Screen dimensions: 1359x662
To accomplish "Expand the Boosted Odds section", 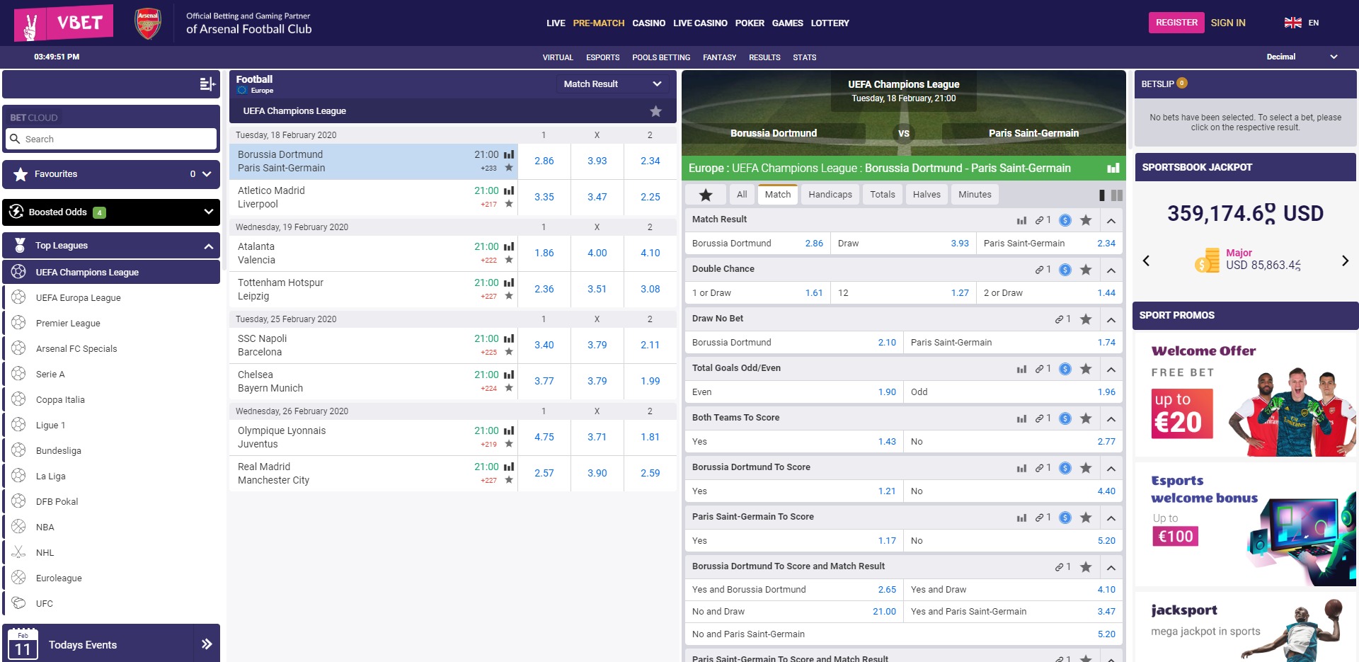I will (x=208, y=212).
